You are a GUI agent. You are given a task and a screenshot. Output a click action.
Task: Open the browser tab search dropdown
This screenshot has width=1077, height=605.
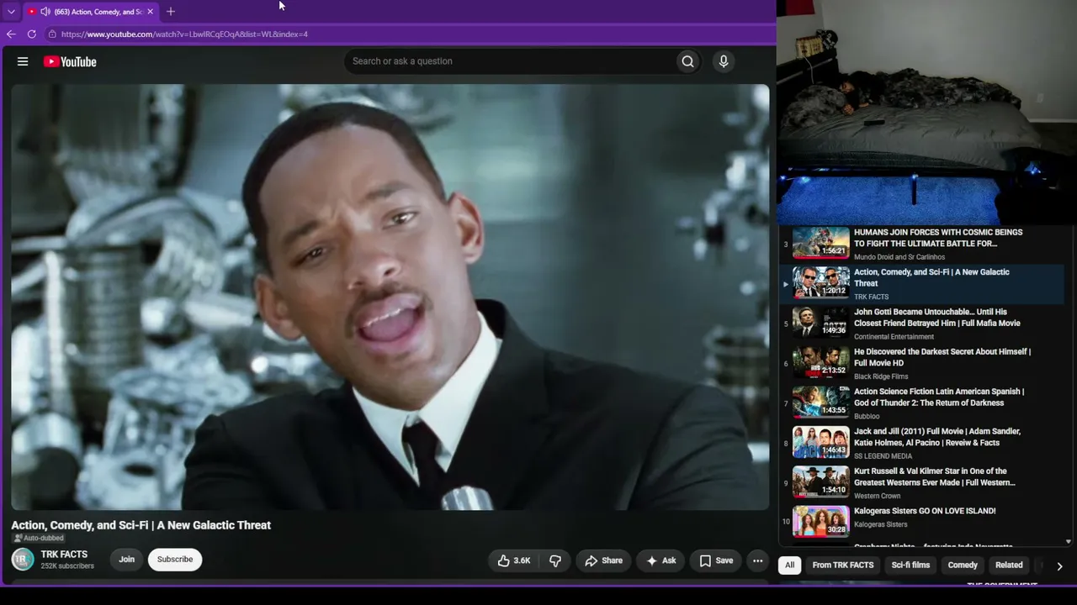(x=11, y=12)
